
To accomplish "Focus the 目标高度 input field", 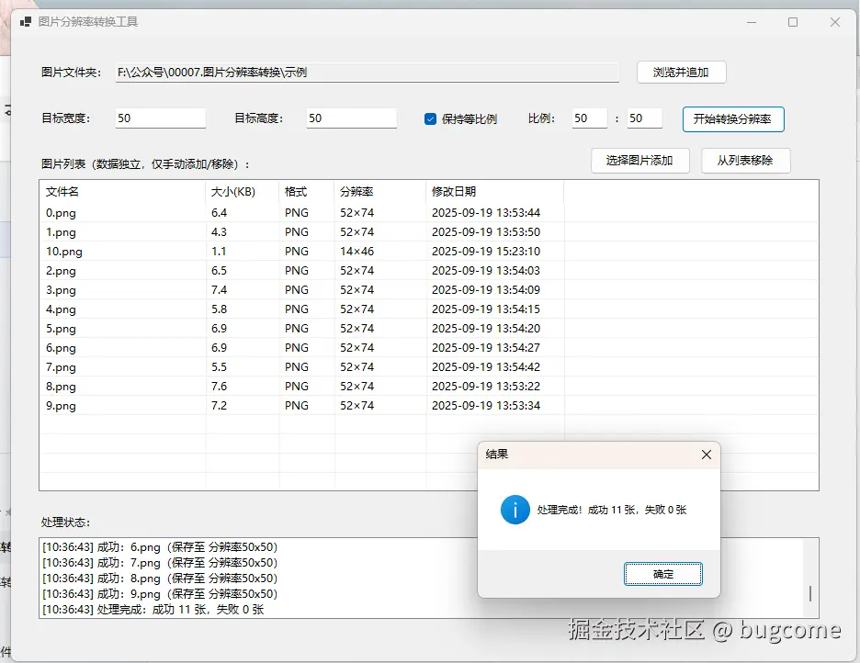I will [x=352, y=118].
